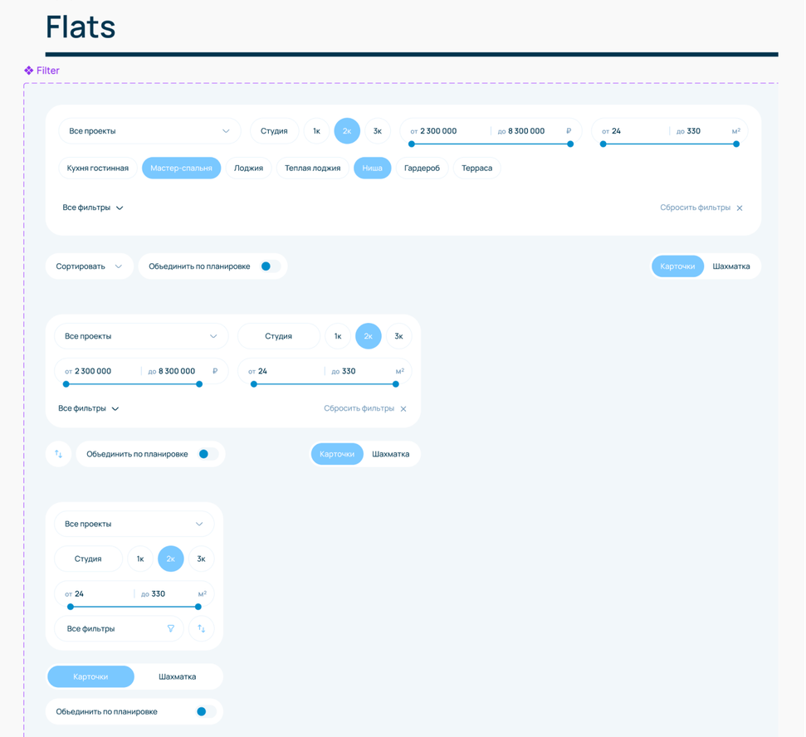Toggle Объединить по планировке switch beside Сортировать

(271, 266)
